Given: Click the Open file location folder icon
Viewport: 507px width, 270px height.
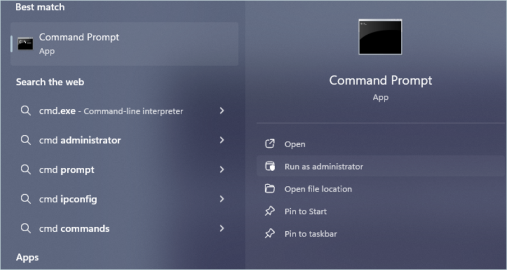Looking at the screenshot, I should tap(270, 189).
